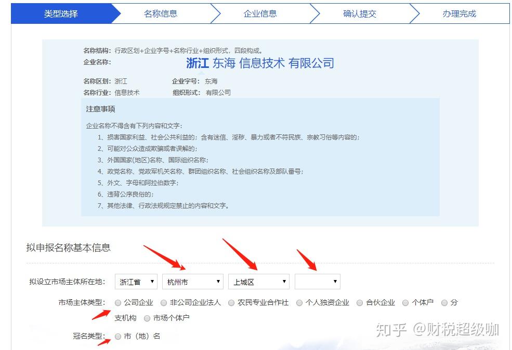The height and width of the screenshot is (350, 512).
Task: Click 有限公司 in the company name
Action: (311, 63)
